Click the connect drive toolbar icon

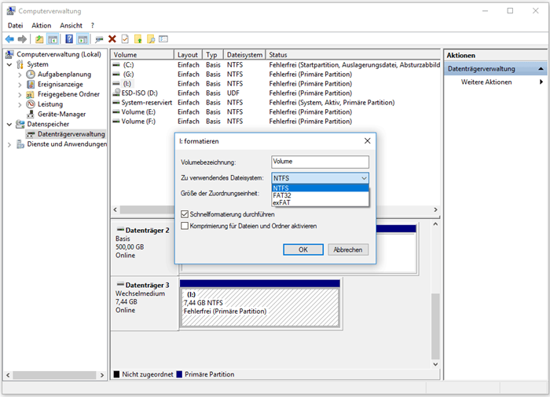coord(99,39)
